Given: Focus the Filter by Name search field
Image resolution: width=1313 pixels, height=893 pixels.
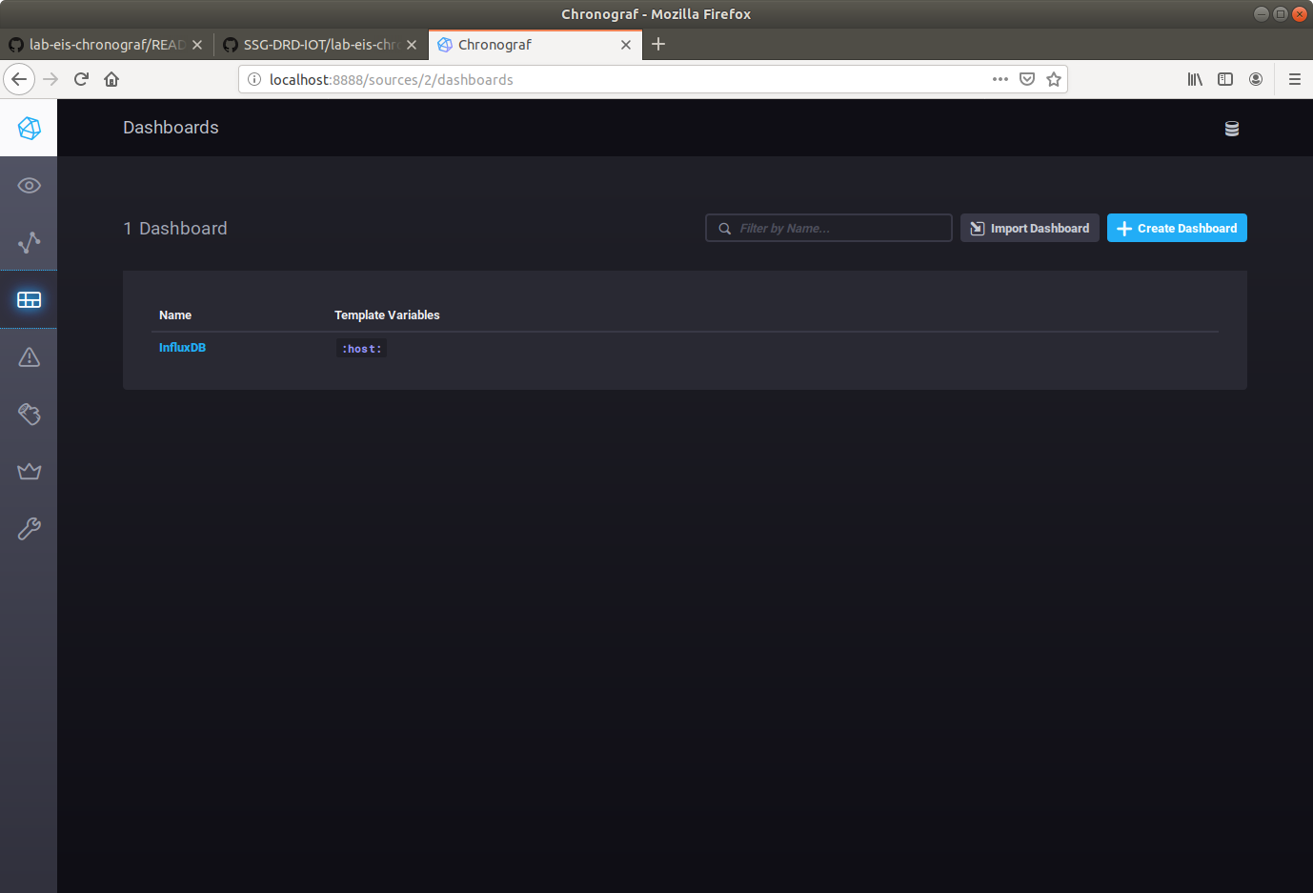Looking at the screenshot, I should click(829, 228).
